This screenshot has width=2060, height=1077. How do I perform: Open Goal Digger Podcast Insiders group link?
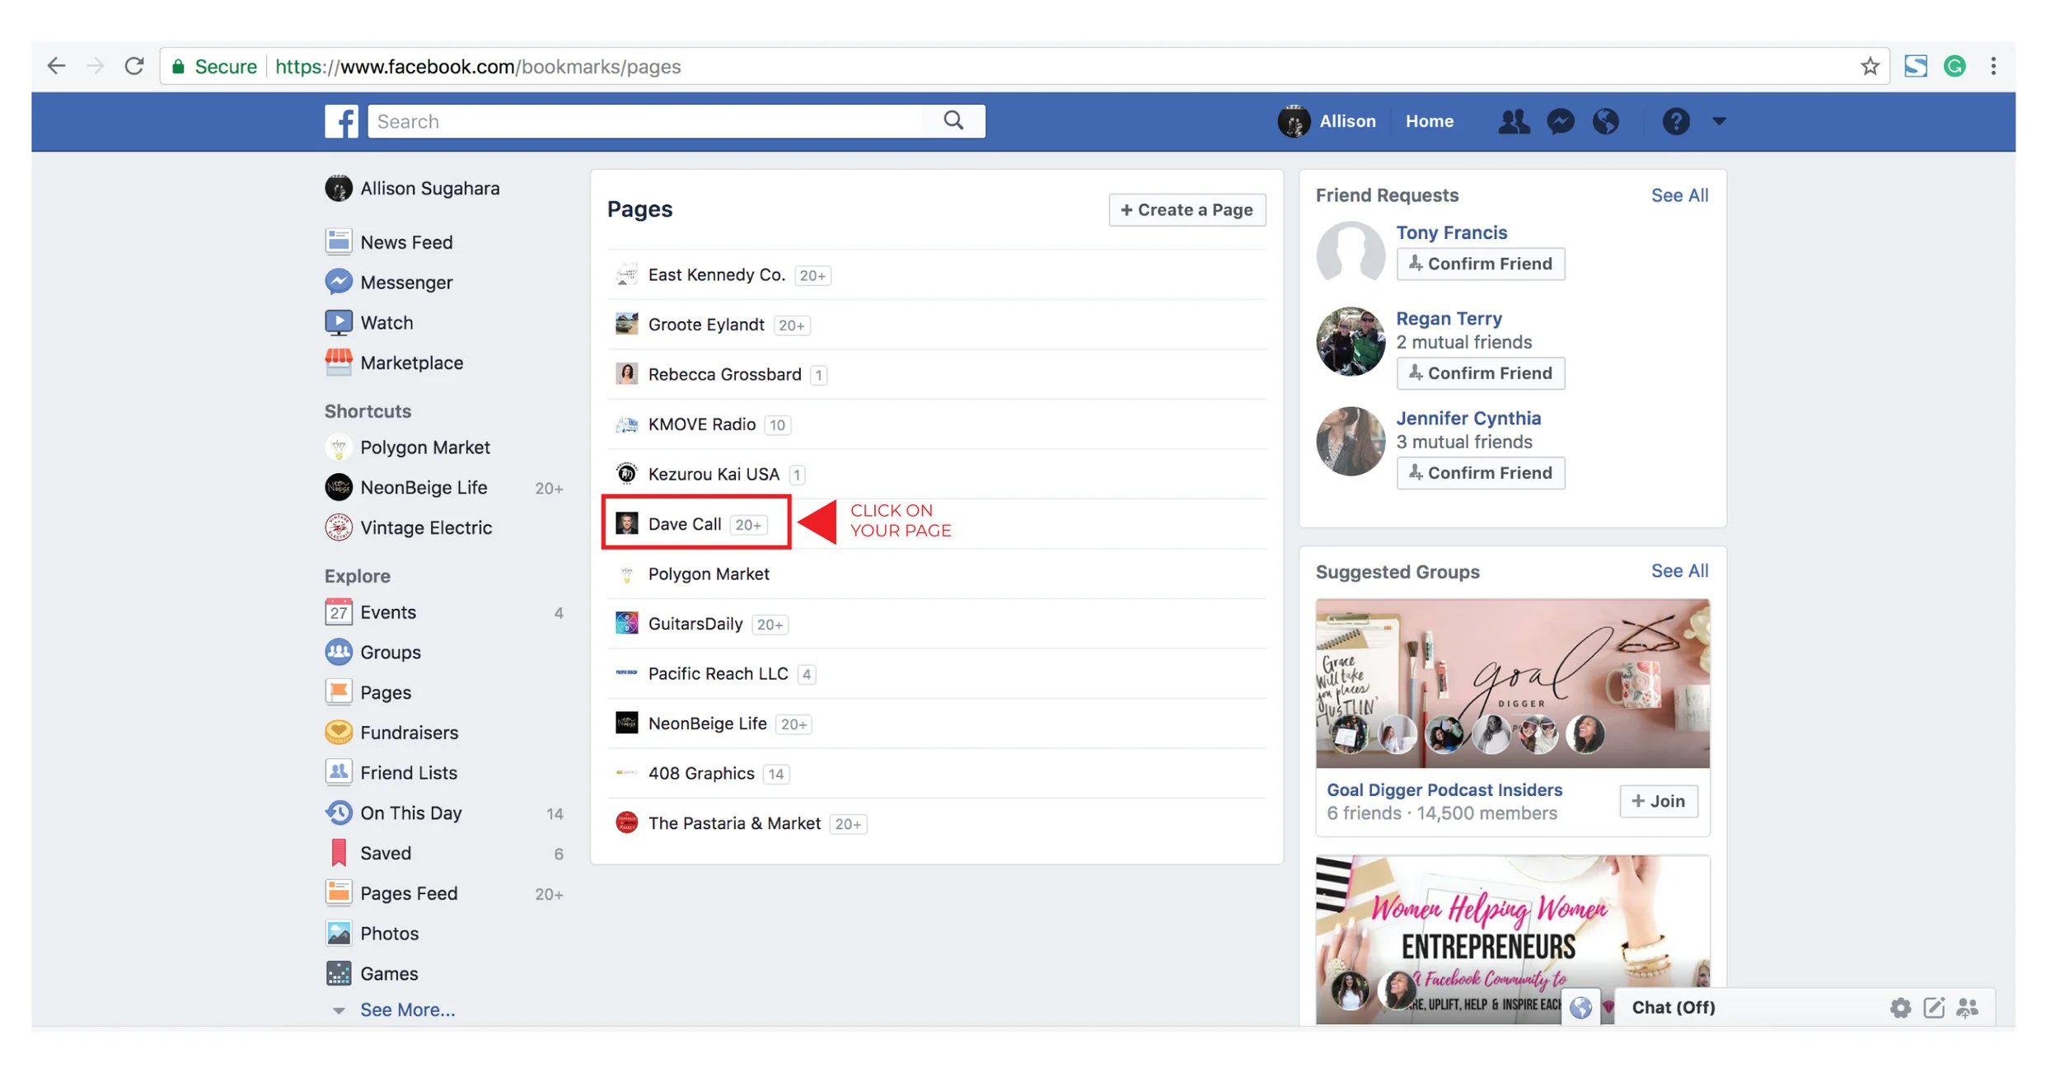[1444, 789]
